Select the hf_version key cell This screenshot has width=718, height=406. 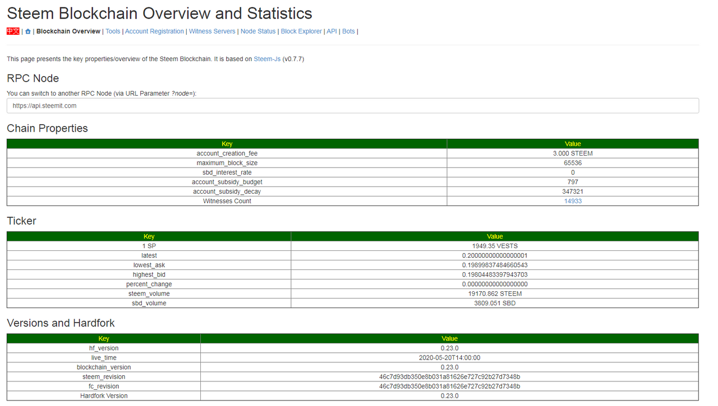[104, 348]
